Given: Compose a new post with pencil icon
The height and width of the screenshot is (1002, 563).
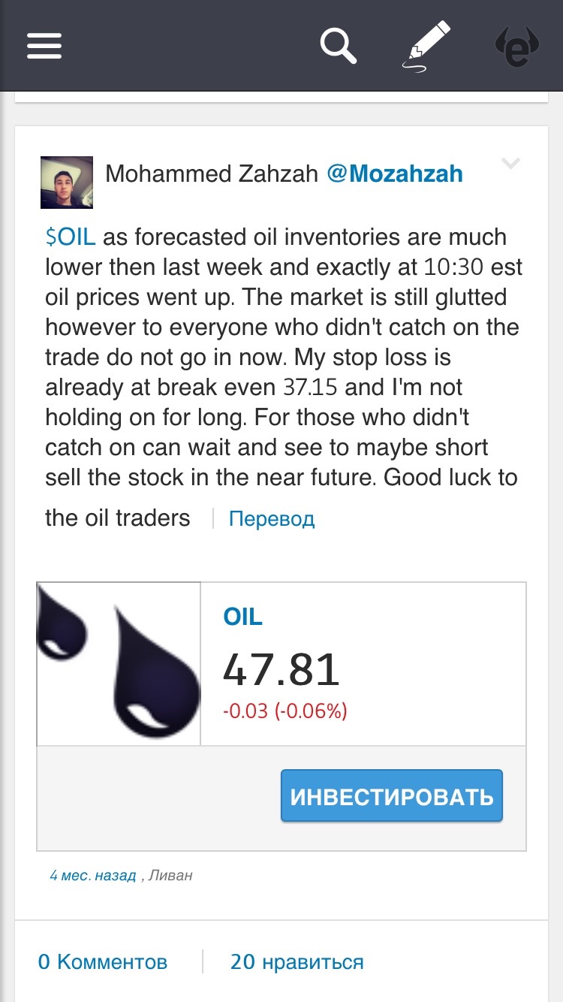Looking at the screenshot, I should 426,46.
